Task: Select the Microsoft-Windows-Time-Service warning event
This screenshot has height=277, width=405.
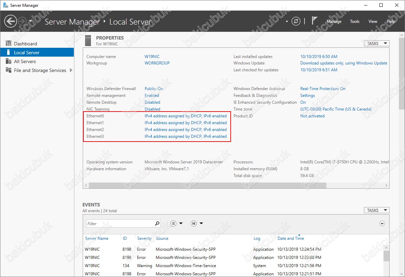Action: click(x=232, y=265)
